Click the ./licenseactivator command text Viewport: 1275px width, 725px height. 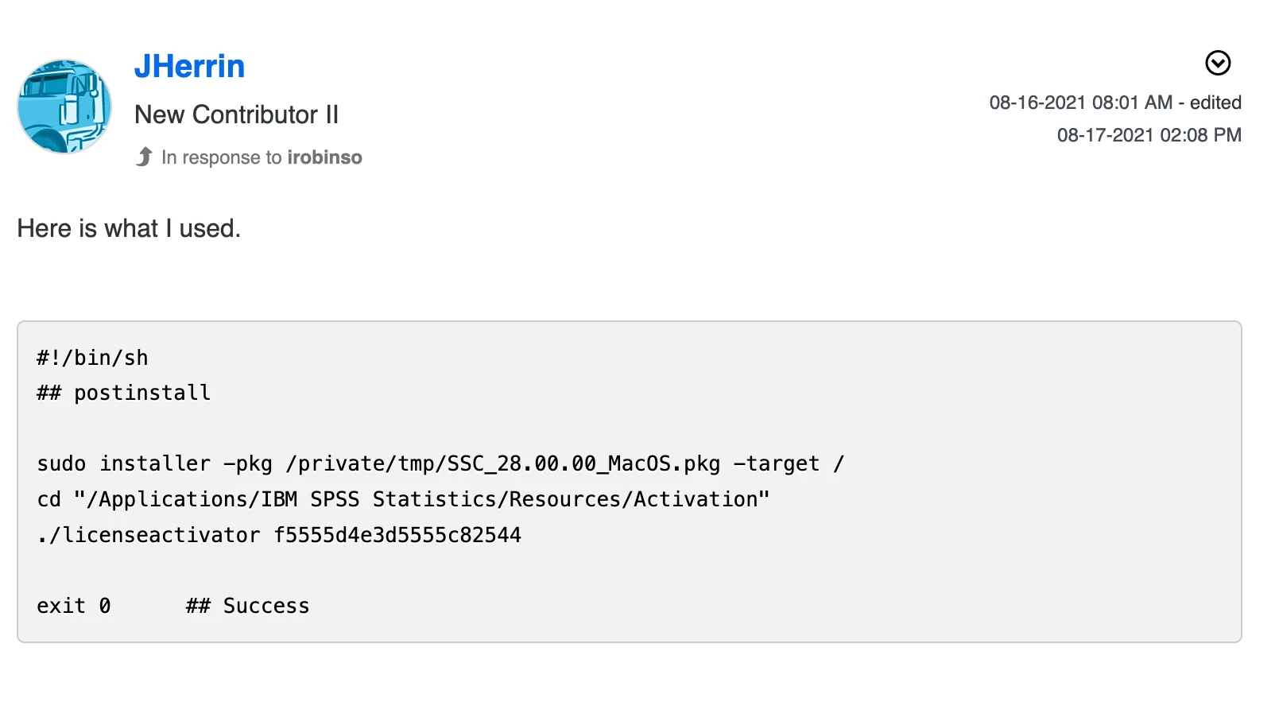click(149, 535)
